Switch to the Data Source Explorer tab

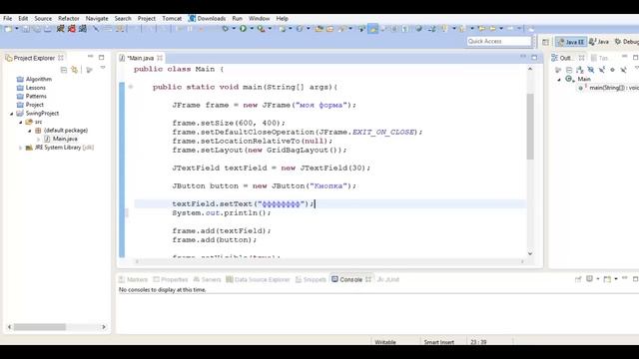(x=258, y=279)
